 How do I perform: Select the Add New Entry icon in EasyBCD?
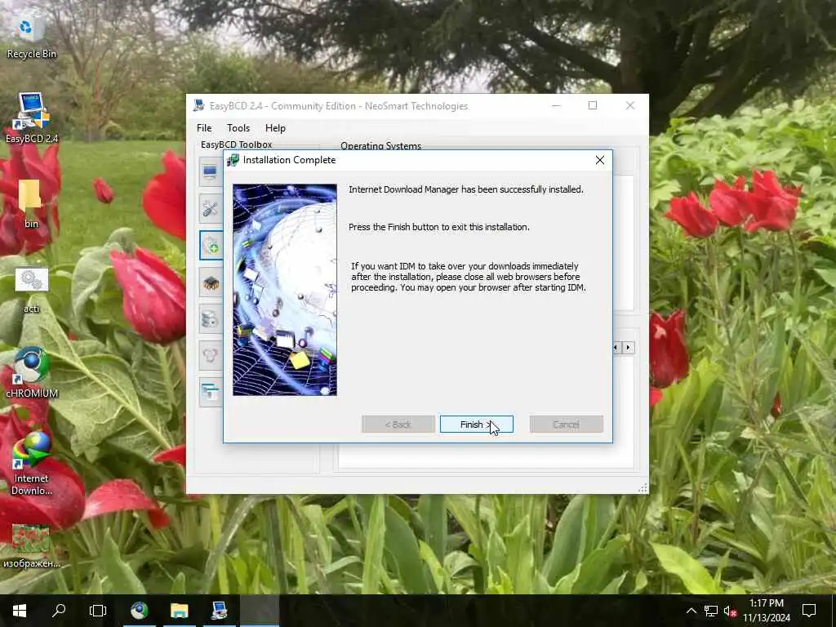[x=211, y=245]
